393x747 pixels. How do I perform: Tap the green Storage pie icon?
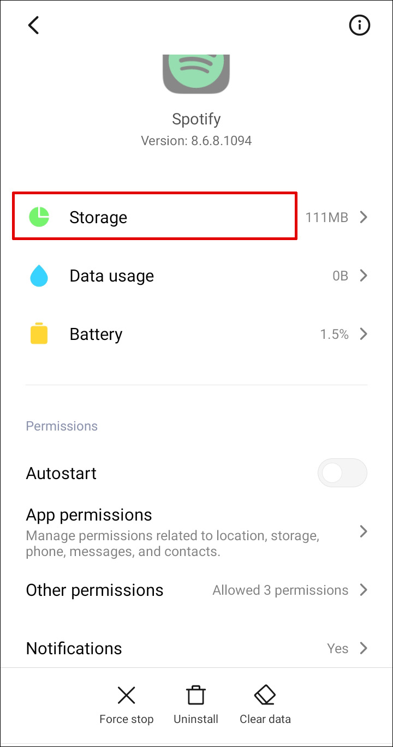pos(39,217)
